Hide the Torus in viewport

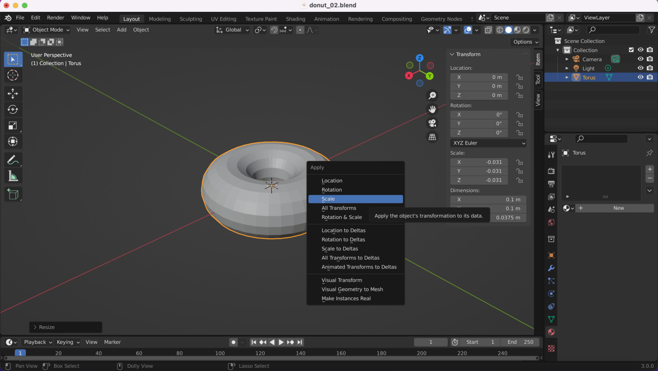point(641,77)
